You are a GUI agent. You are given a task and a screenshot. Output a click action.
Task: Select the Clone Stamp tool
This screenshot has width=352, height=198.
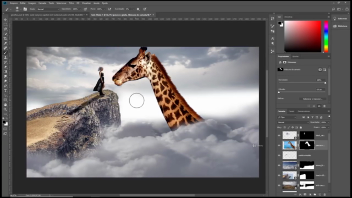[x=5, y=57]
